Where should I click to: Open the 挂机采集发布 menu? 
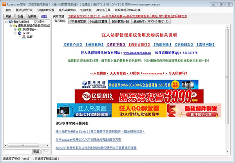pyautogui.click(x=67, y=10)
